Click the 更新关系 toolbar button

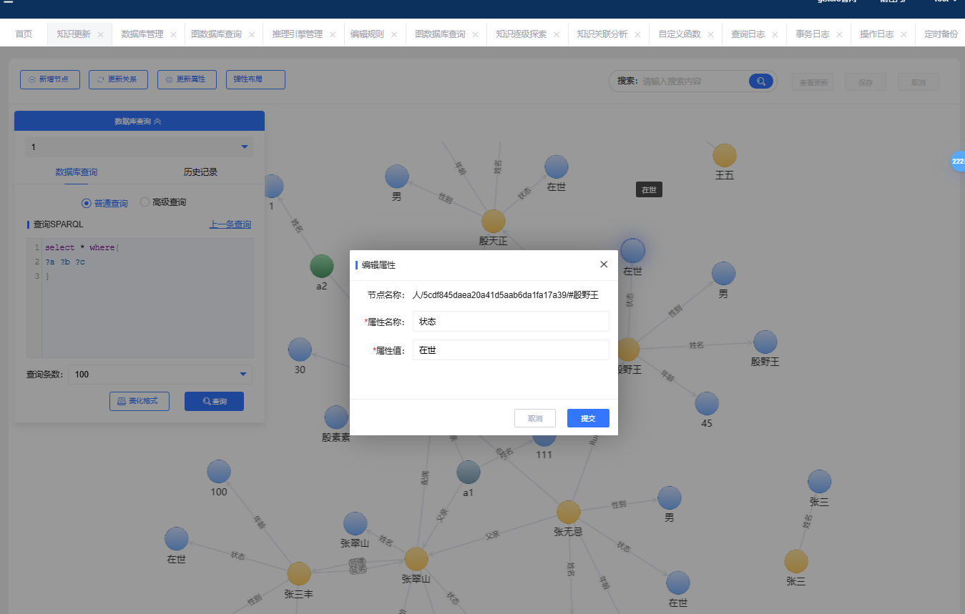pos(118,79)
